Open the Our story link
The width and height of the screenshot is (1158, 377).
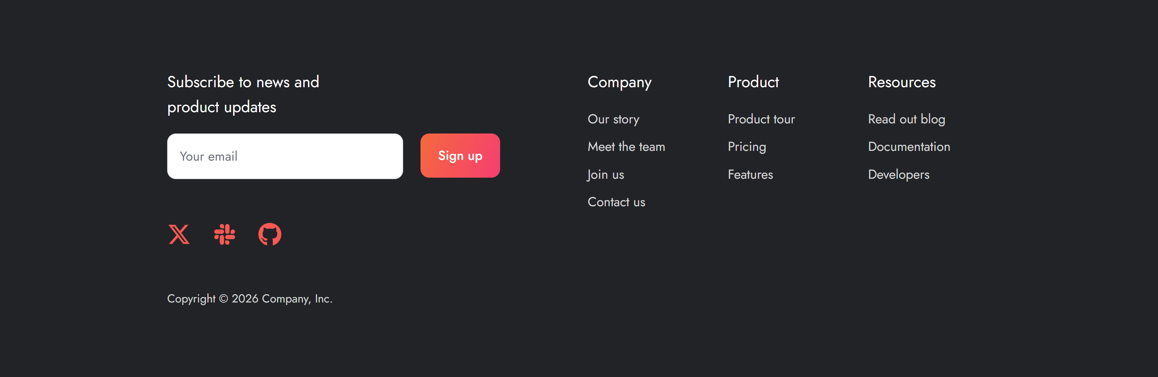613,119
